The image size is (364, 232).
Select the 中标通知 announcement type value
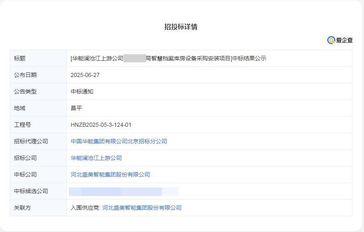(x=82, y=92)
